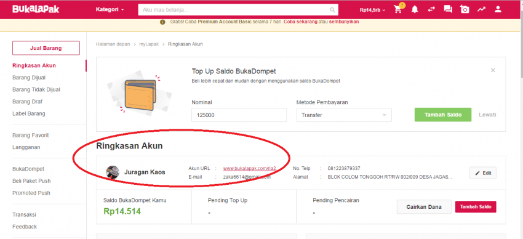The width and height of the screenshot is (523, 239).
Task: Open user profile icon
Action: (498, 9)
